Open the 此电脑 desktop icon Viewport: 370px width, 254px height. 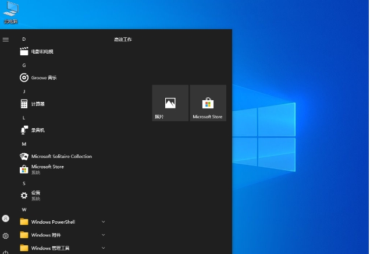click(11, 12)
